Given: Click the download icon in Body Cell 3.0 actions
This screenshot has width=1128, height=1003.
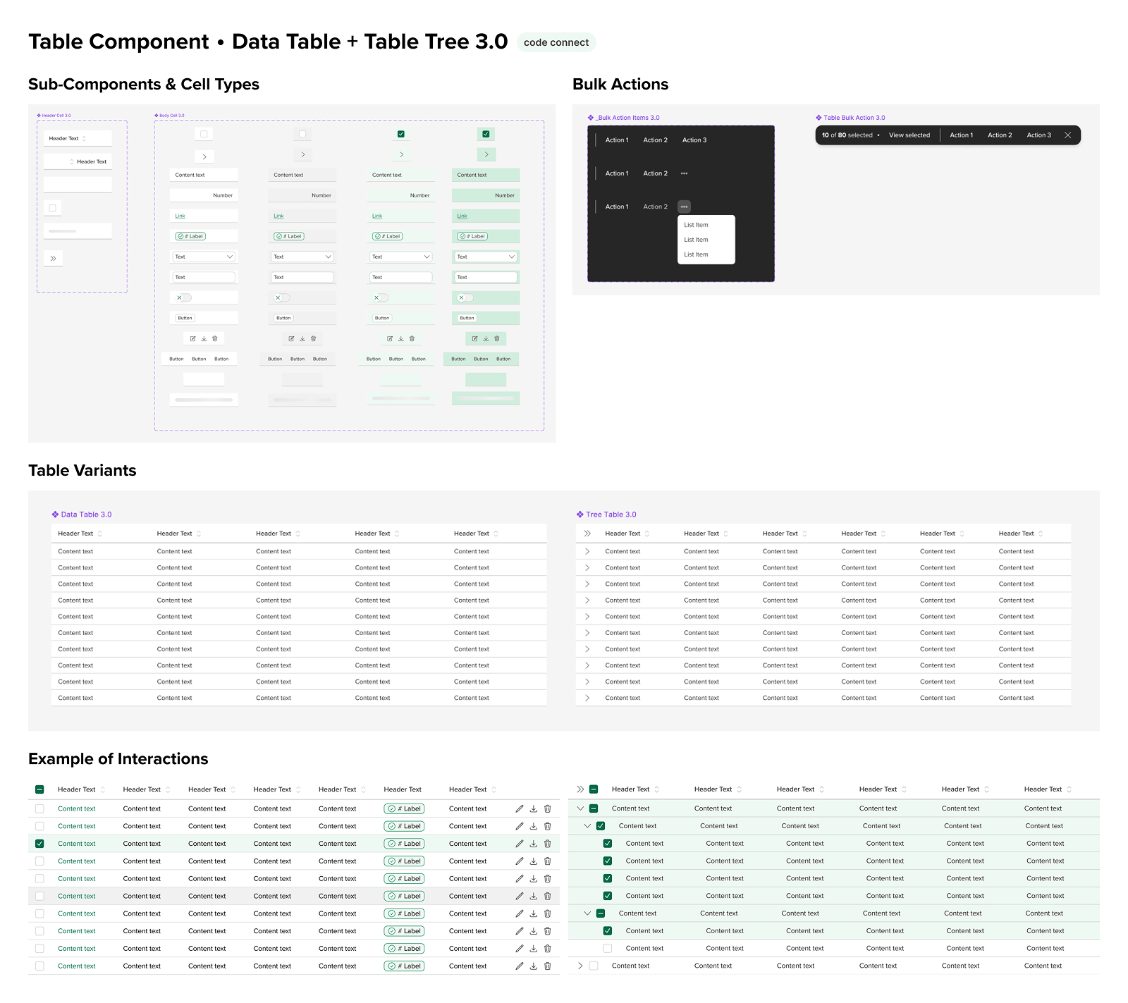Looking at the screenshot, I should click(x=204, y=338).
